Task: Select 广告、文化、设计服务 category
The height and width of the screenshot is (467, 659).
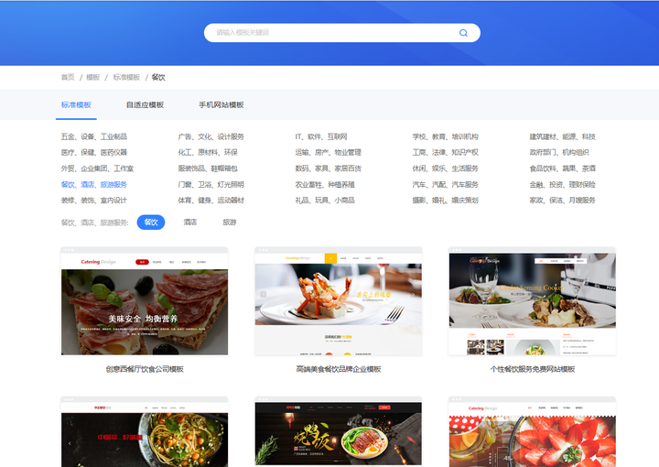Action: pos(211,136)
